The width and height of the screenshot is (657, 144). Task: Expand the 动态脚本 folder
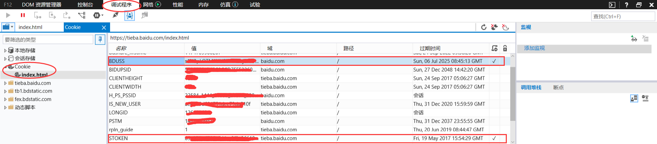point(5,107)
